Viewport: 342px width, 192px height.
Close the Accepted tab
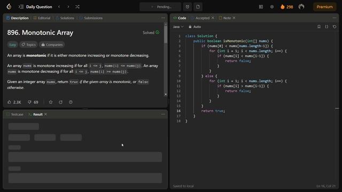coord(213,18)
